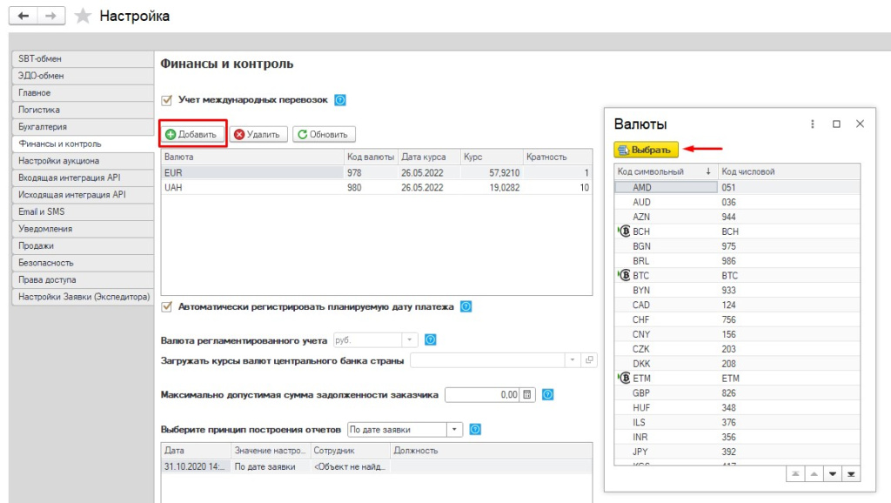Click the Обновить button
The height and width of the screenshot is (503, 891).
click(x=324, y=134)
